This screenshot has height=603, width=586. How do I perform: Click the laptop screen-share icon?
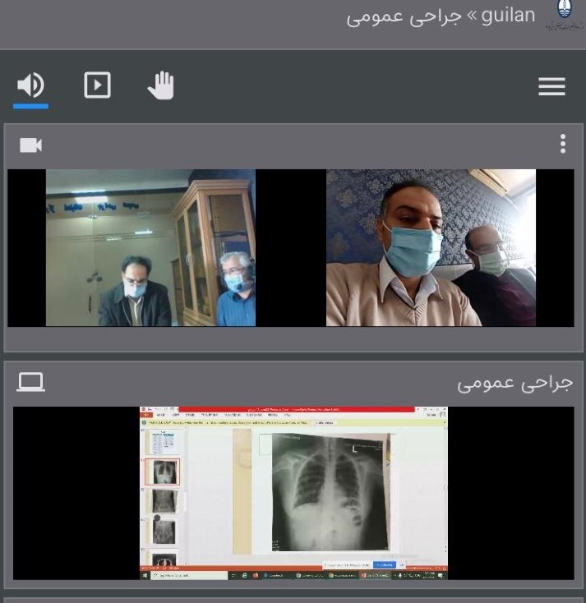31,382
